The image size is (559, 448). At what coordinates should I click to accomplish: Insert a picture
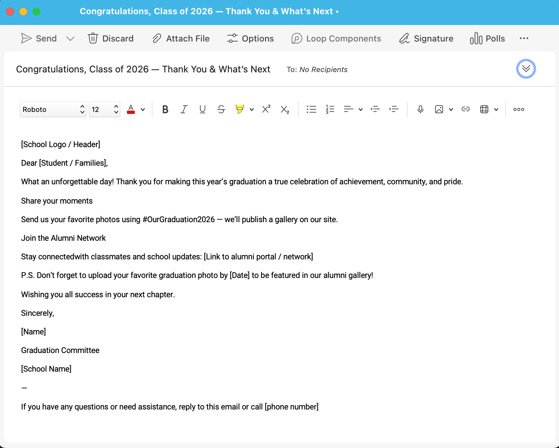tap(439, 109)
